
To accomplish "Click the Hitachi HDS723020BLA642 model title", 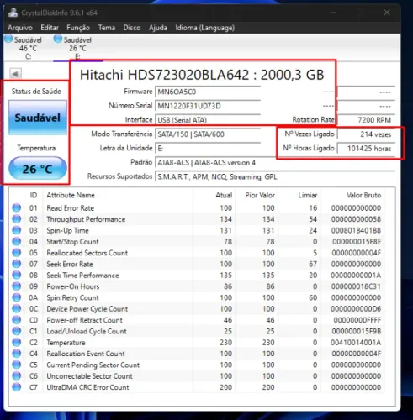I will (x=202, y=75).
